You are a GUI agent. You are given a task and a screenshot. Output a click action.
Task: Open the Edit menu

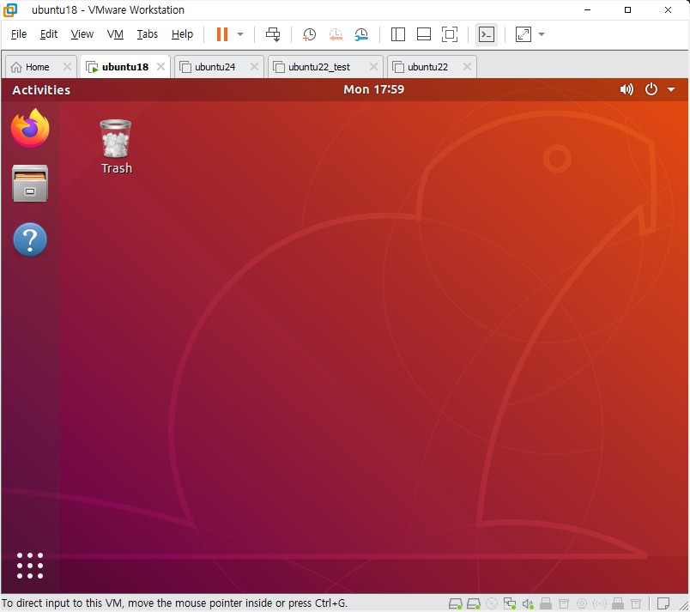click(48, 34)
